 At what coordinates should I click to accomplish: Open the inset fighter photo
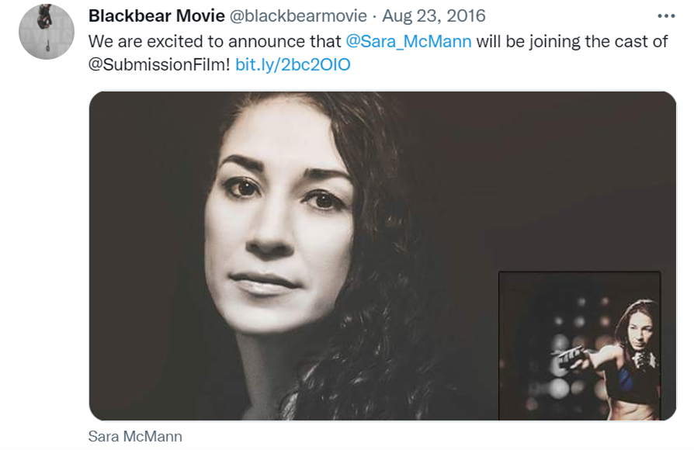[579, 345]
